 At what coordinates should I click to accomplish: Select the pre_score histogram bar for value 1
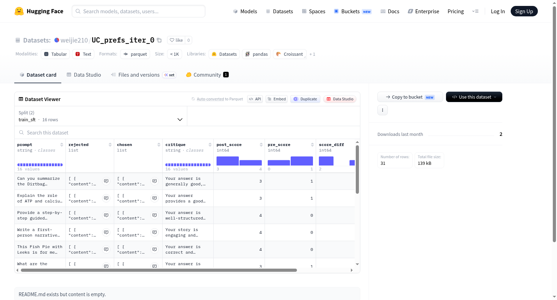(302, 161)
